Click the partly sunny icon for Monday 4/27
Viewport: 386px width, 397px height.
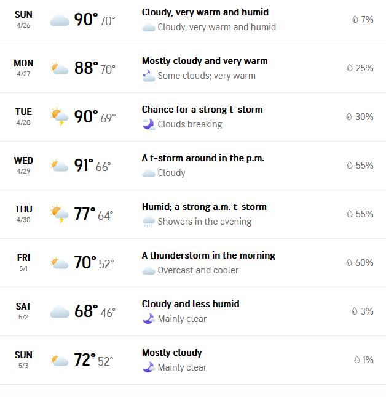click(59, 68)
